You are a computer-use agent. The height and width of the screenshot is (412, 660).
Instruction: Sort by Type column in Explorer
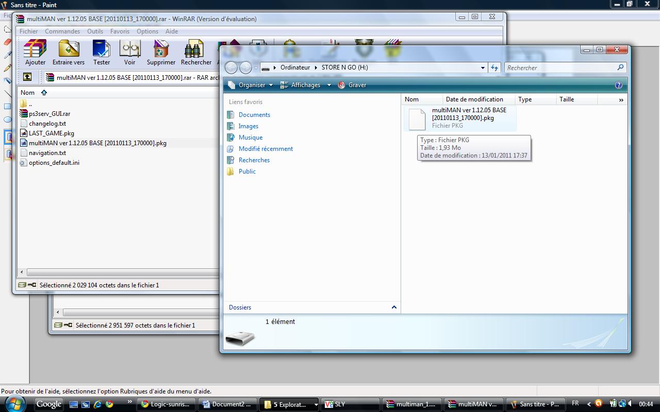tap(536, 99)
